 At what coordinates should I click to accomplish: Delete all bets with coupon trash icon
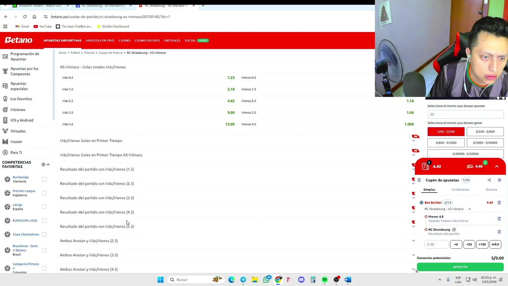pyautogui.click(x=419, y=180)
